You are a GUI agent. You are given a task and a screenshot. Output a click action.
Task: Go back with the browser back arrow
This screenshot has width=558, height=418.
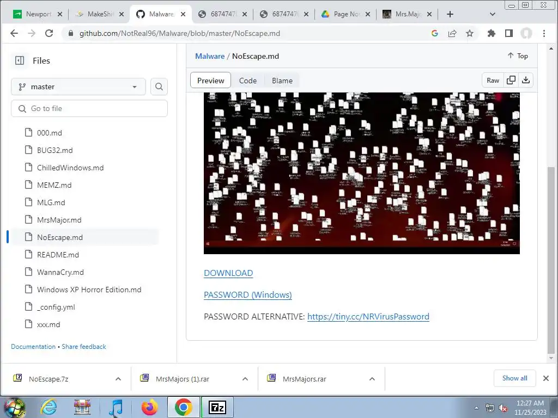pyautogui.click(x=14, y=33)
